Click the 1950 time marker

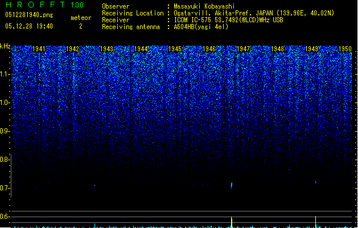(x=345, y=49)
